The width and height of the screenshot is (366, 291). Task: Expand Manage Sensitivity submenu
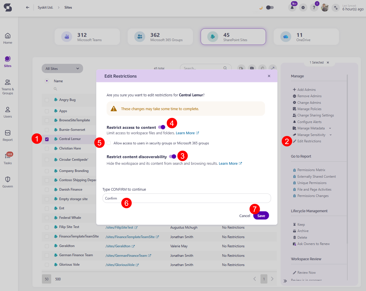[x=331, y=135]
